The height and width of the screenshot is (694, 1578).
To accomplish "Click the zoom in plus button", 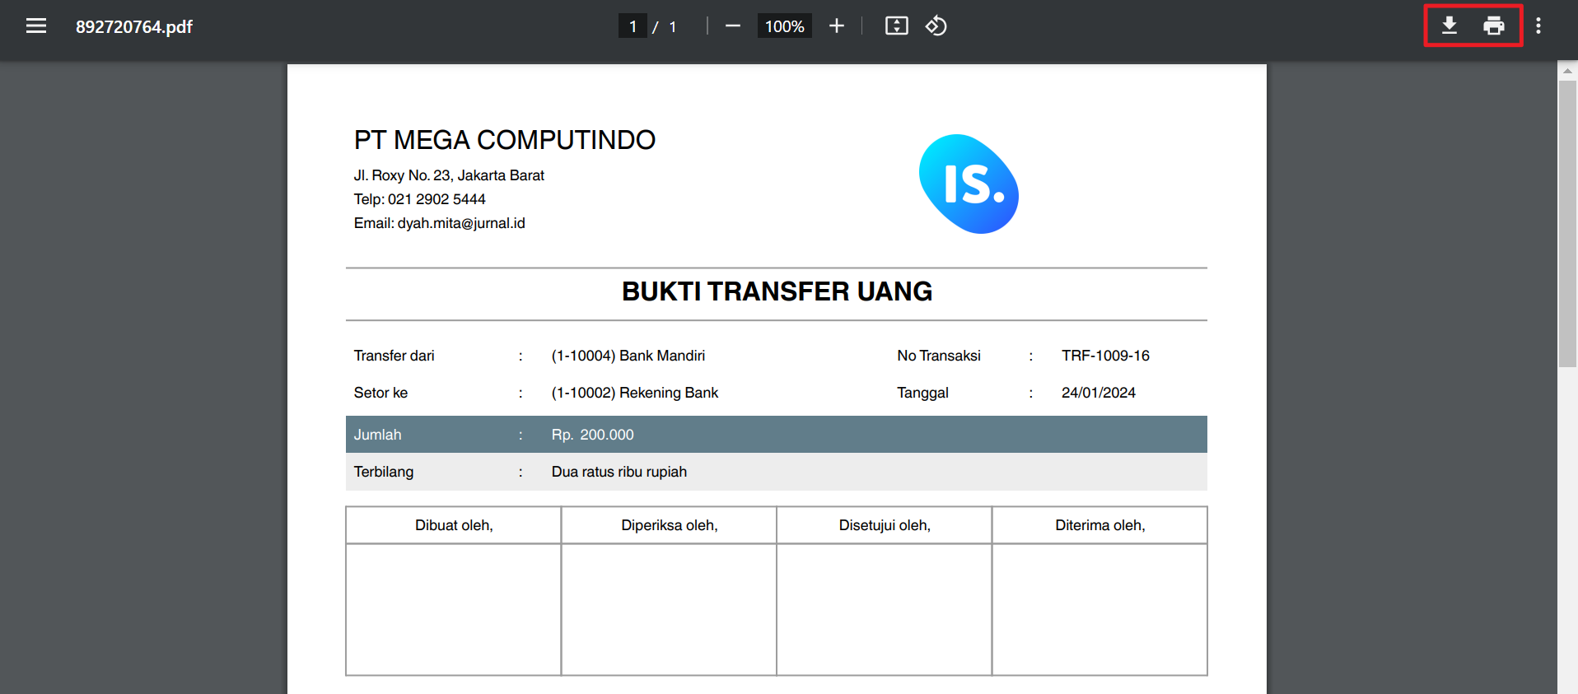I will 837,26.
